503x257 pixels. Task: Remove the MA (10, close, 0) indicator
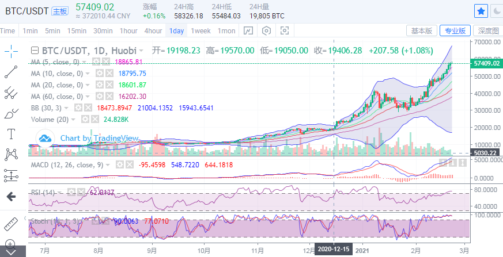pyautogui.click(x=109, y=73)
